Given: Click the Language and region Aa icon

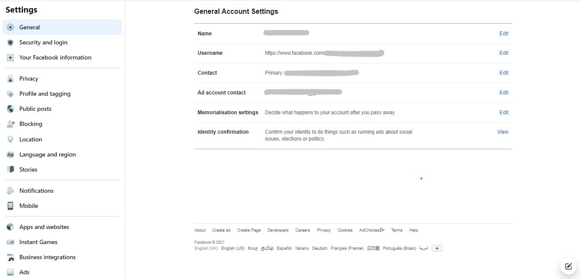Looking at the screenshot, I should (x=11, y=154).
